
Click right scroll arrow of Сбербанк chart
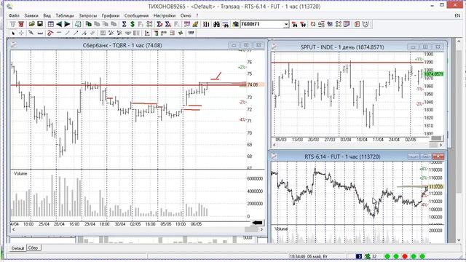(x=261, y=229)
